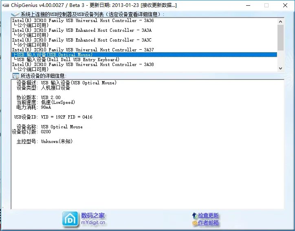The height and width of the screenshot is (231, 295).
Task: Click the ChipGenius title bar app icon
Action: [5, 5]
